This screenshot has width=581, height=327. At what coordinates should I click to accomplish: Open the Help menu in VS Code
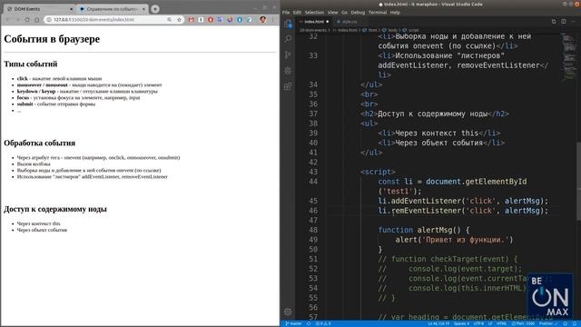click(x=395, y=13)
